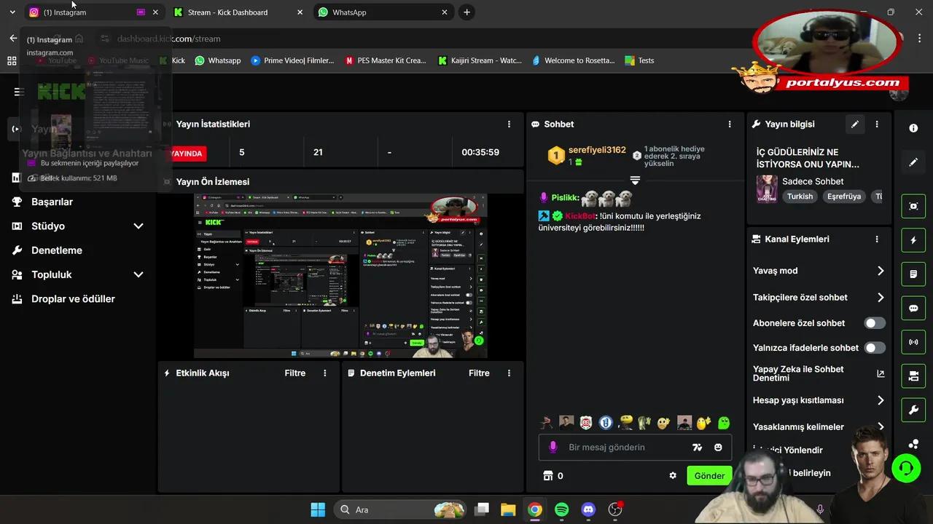Open the Sohbet panel three-dot menu
This screenshot has height=524, width=933.
tap(730, 124)
